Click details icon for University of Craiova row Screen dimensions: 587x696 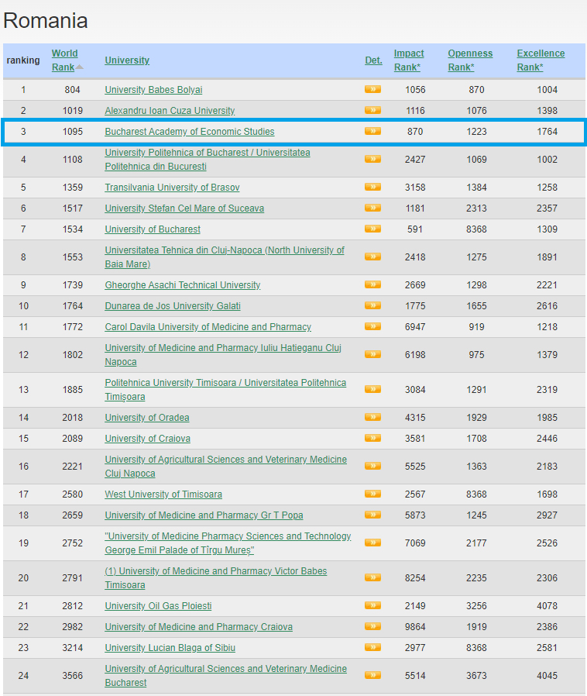click(x=372, y=438)
